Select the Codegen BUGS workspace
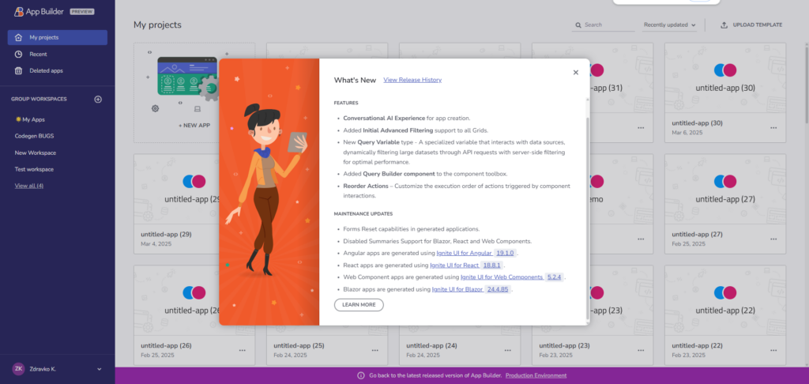 (34, 136)
